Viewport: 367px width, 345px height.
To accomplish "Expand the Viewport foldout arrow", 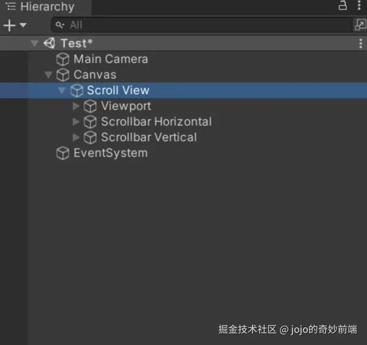I will 76,106.
